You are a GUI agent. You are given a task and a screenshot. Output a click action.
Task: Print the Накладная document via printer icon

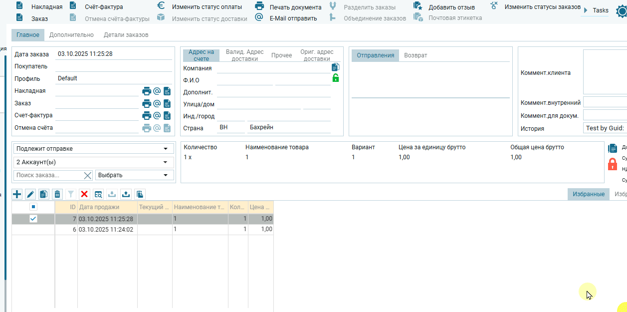(x=147, y=91)
